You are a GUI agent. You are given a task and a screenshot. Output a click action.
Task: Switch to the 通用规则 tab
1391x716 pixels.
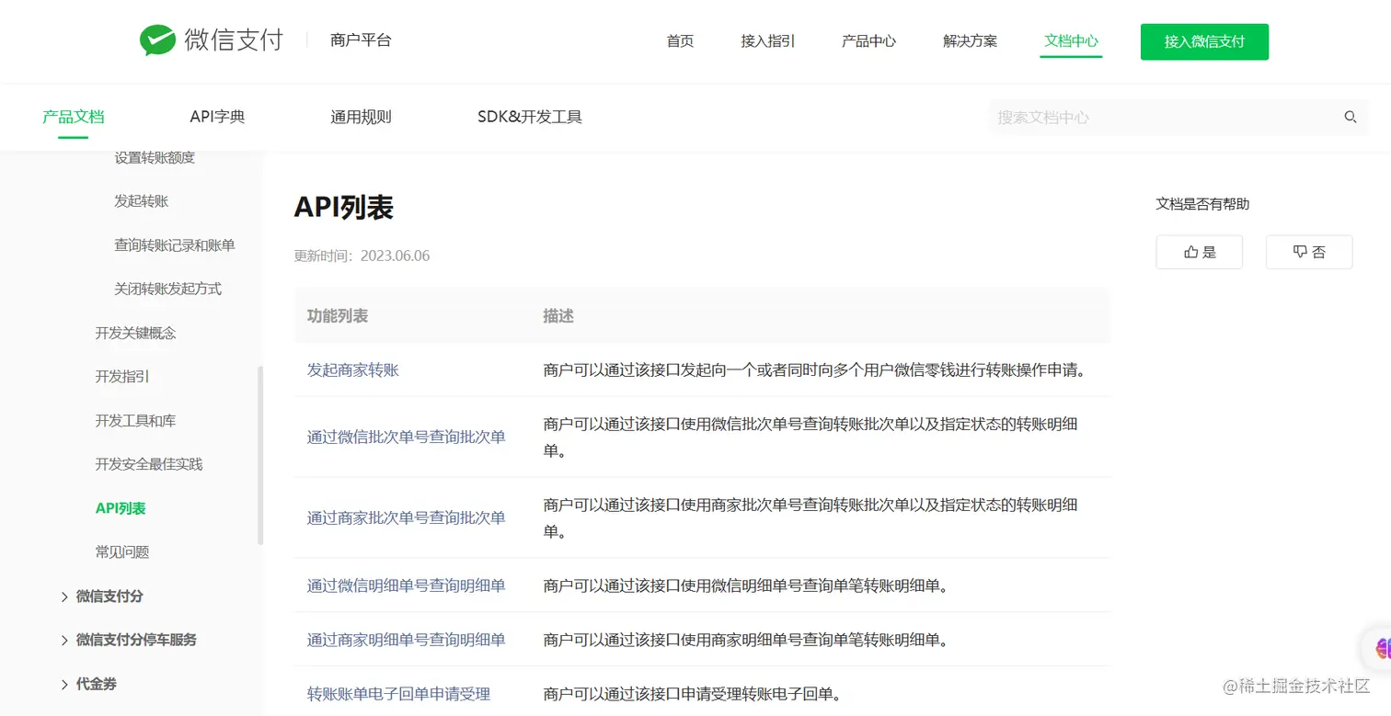tap(361, 117)
